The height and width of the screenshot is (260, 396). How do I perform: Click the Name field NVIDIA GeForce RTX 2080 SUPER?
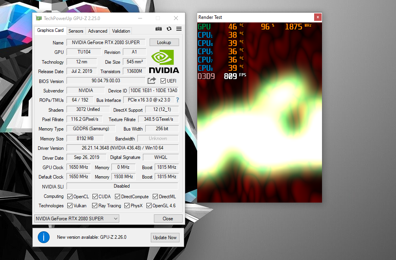point(106,42)
